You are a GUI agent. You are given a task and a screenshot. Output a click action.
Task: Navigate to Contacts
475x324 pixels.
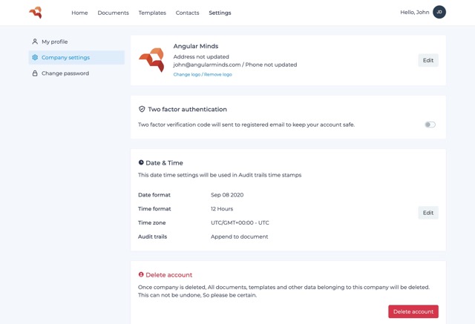pos(187,13)
